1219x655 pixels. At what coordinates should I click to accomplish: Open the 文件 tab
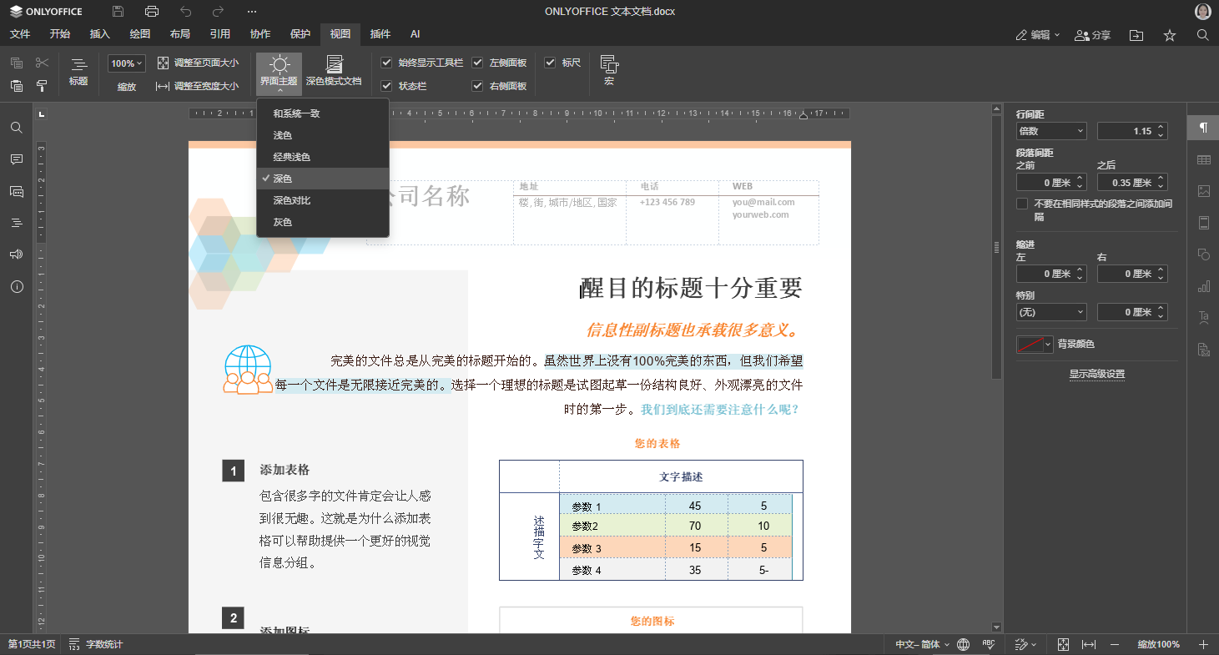pyautogui.click(x=20, y=34)
